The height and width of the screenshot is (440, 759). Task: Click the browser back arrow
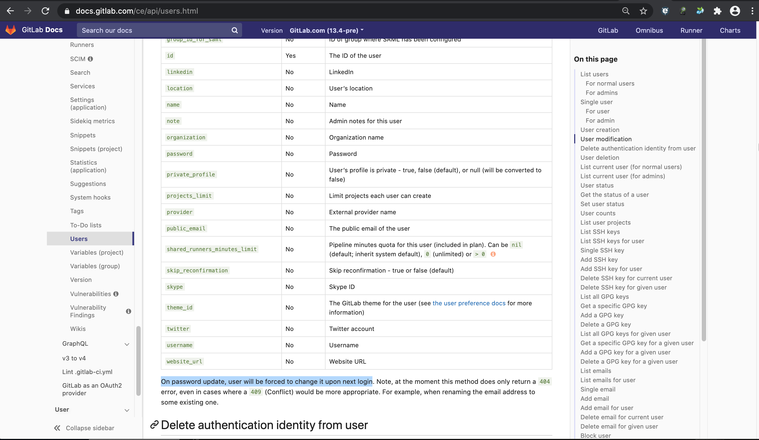[10, 11]
